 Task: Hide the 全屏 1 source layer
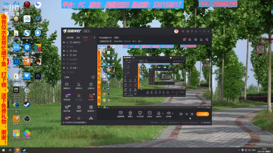click(64, 68)
